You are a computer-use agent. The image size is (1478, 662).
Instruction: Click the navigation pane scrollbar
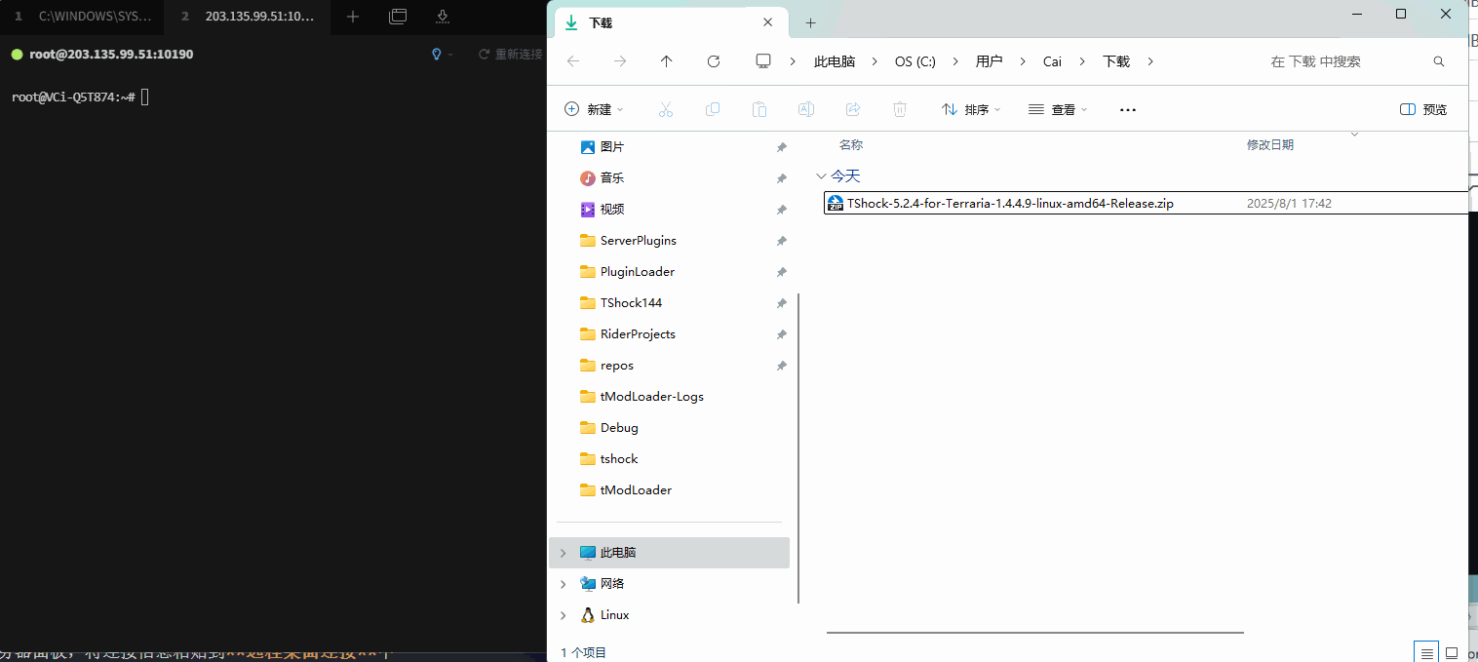point(798,448)
